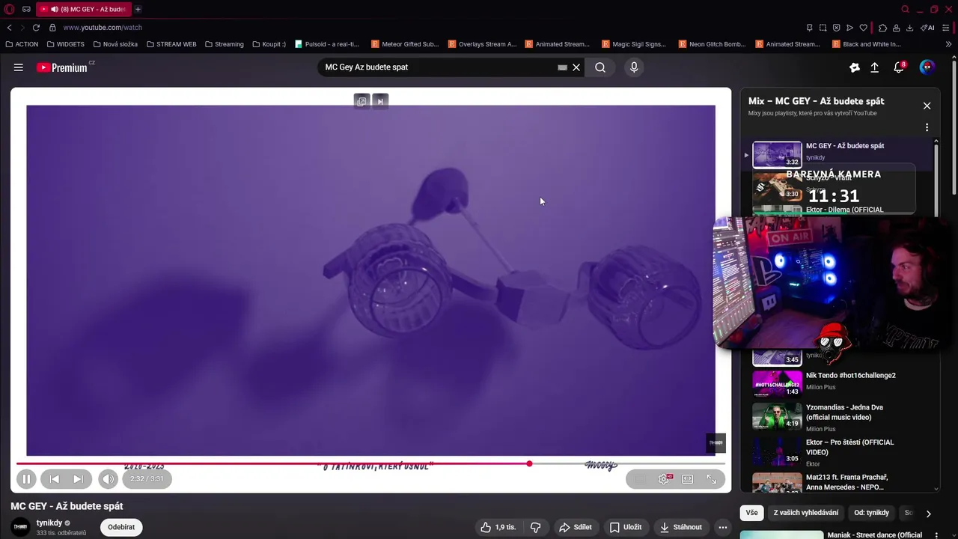Open account avatar menu
Screen dimensions: 958x539
point(927,67)
